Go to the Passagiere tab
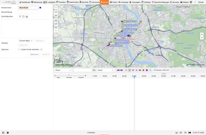Image resolution: width=206 pixels, height=135 pixels. tap(135, 2)
